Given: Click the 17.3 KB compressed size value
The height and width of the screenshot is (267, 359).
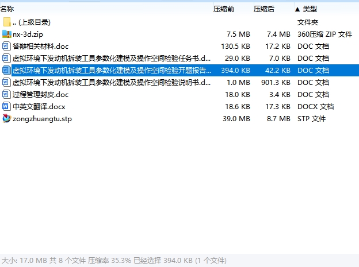Looking at the screenshot, I should point(278,107).
